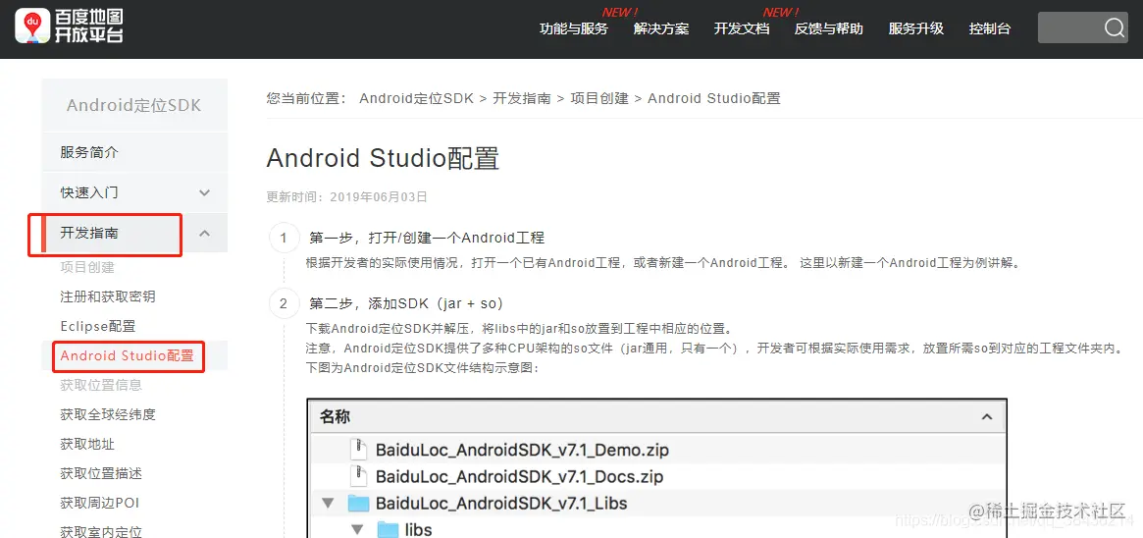Open Eclipse配置 in the sidebar
This screenshot has height=538, width=1143.
click(98, 326)
